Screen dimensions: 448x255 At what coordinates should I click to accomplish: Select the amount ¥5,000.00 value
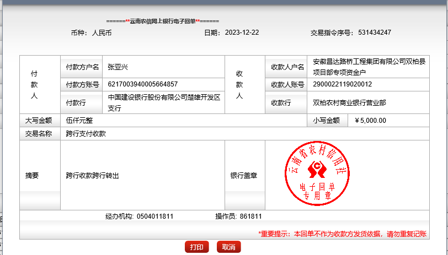point(370,121)
